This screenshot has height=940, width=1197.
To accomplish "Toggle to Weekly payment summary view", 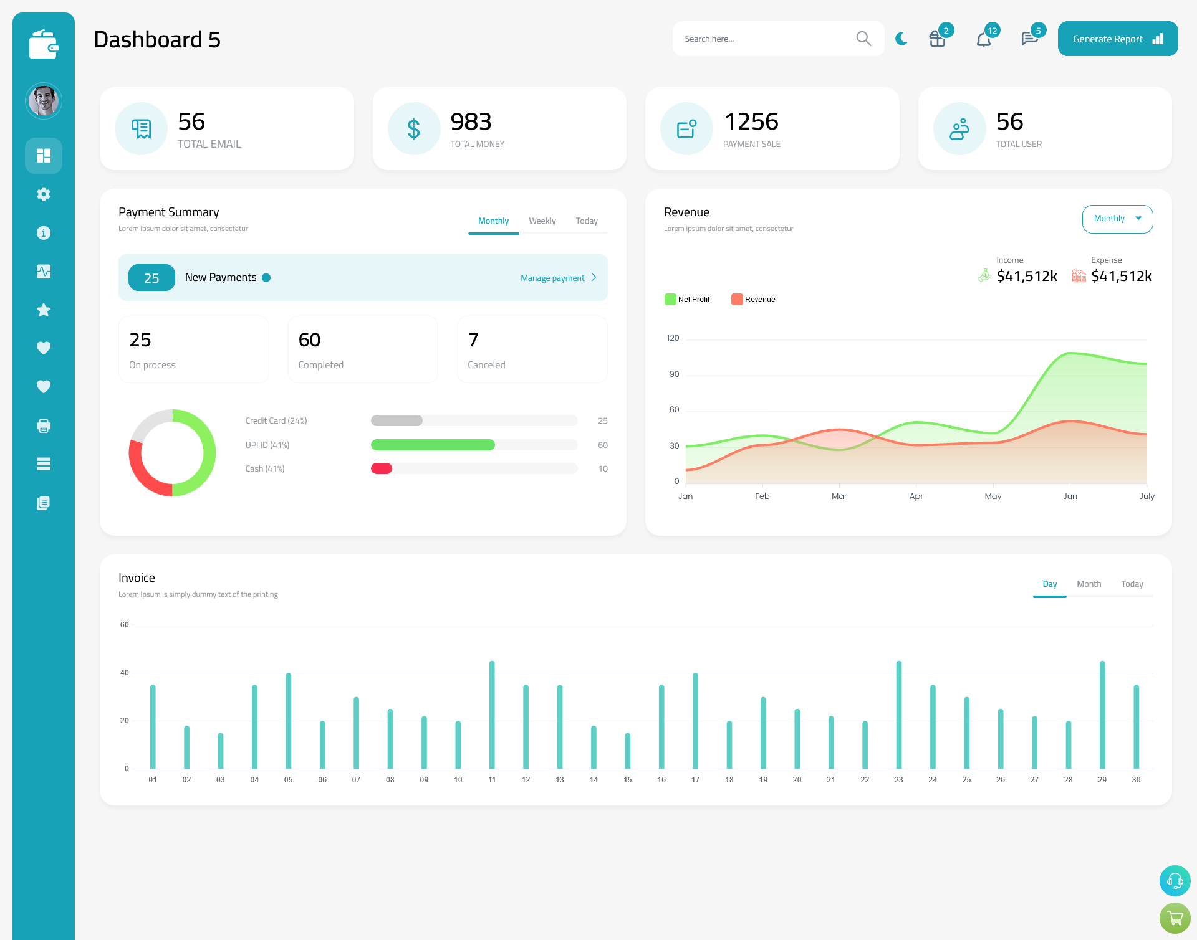I will [x=542, y=221].
